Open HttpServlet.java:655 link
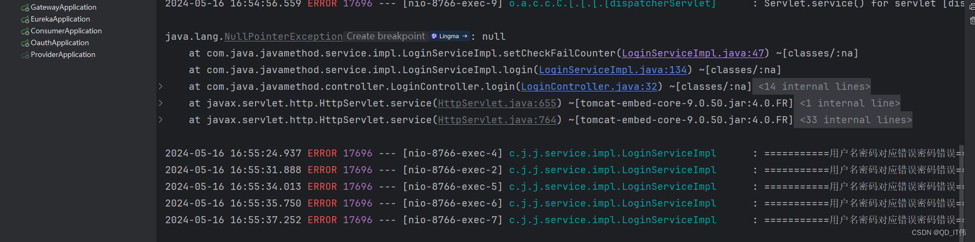975x242 pixels. click(497, 103)
